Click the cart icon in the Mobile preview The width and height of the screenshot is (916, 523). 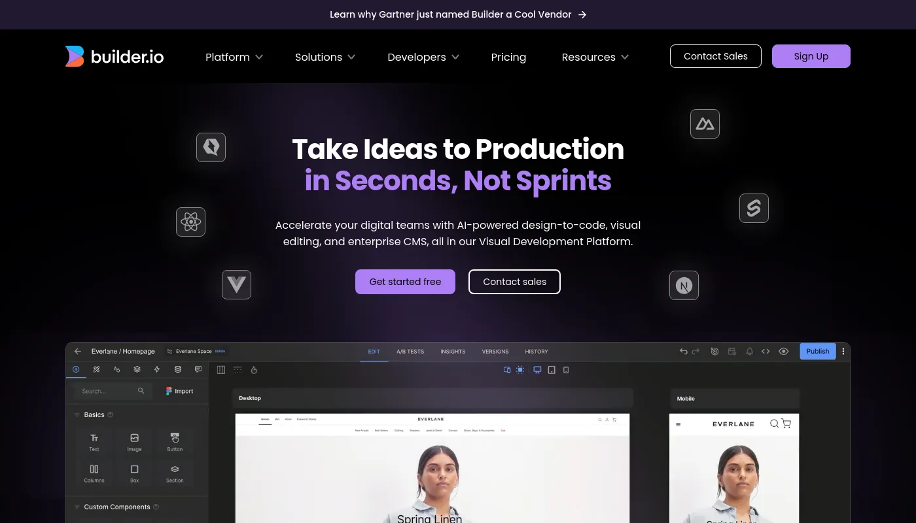pyautogui.click(x=786, y=424)
